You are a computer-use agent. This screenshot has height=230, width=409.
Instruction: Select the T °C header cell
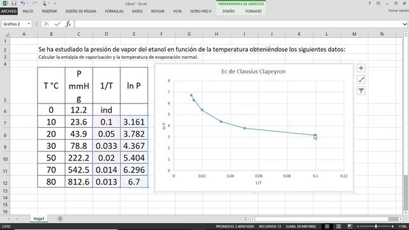tap(51, 86)
